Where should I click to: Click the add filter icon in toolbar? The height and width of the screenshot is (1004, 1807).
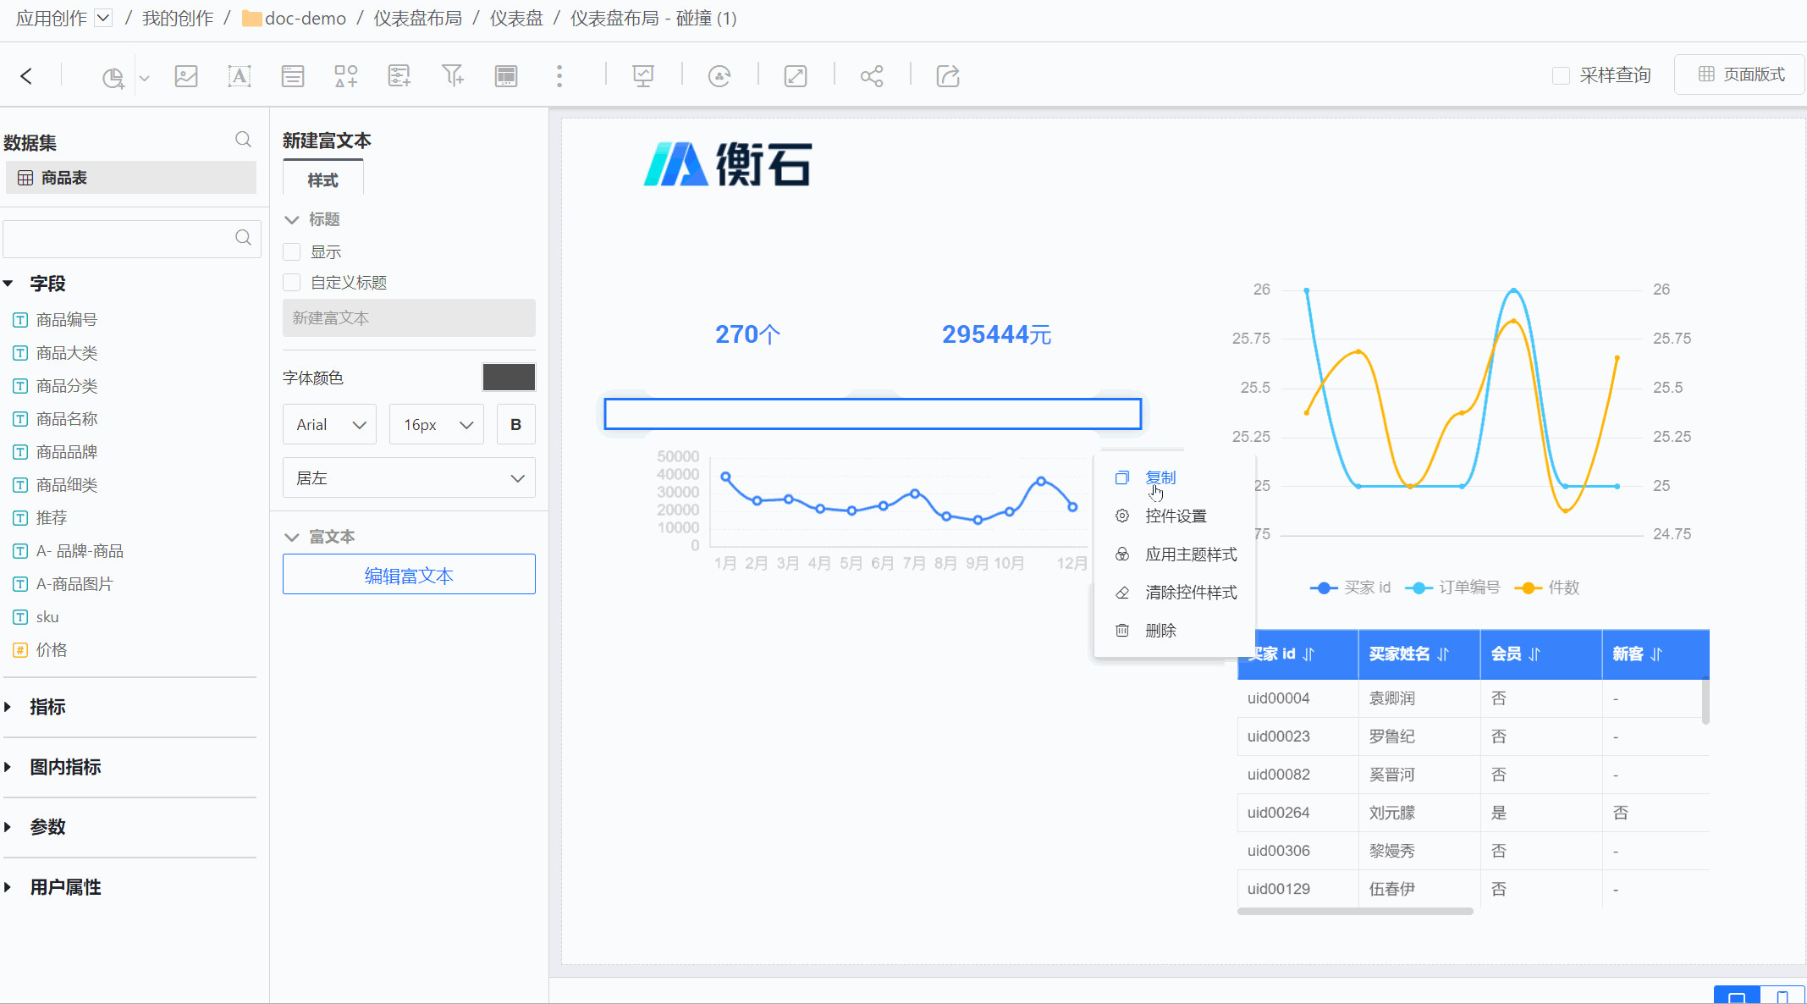(453, 76)
